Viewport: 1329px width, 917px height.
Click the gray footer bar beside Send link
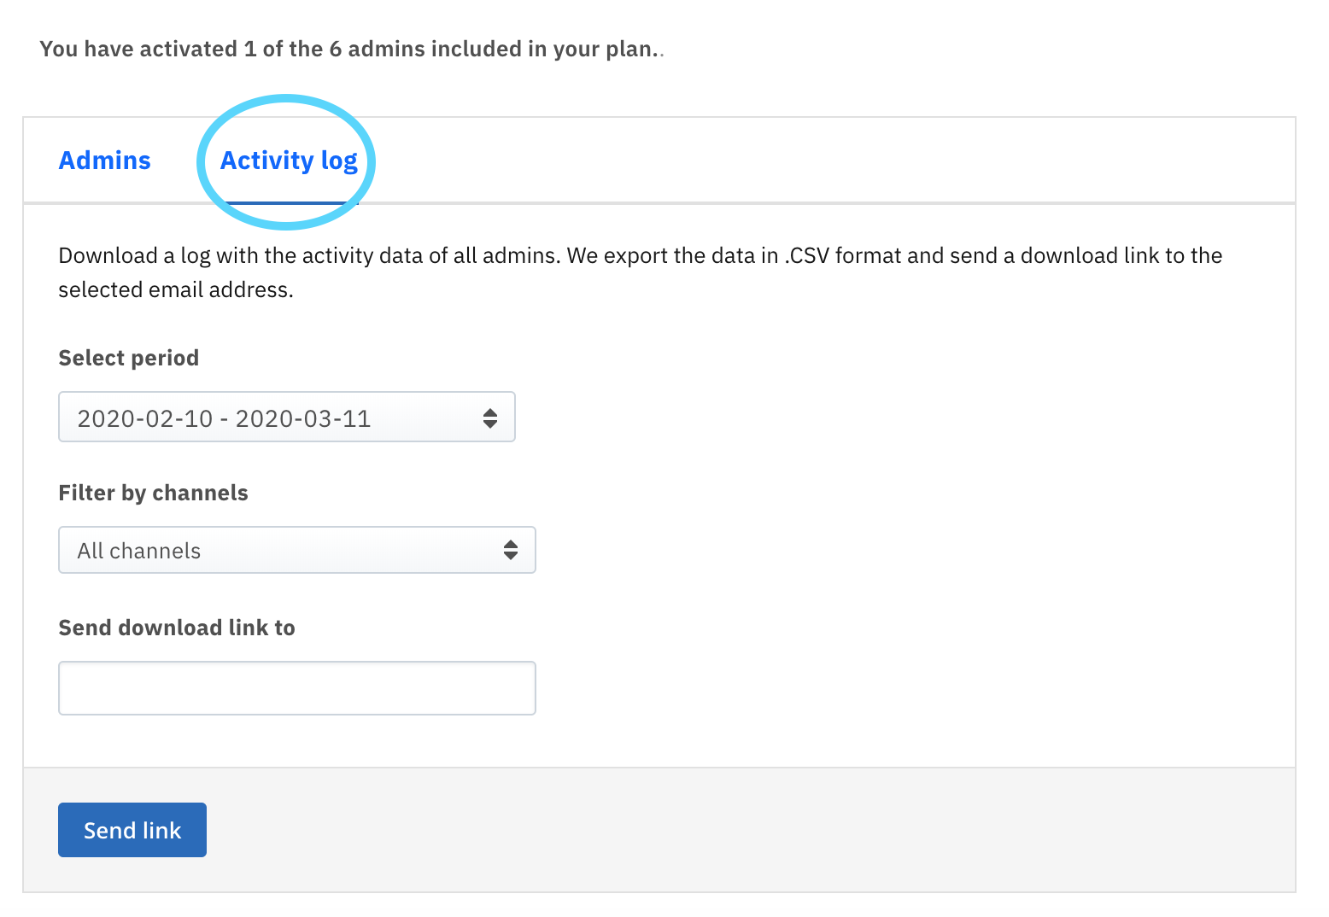pyautogui.click(x=750, y=830)
